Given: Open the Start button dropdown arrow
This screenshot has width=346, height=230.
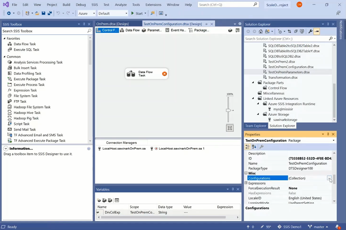Looking at the screenshot, I should point(145,13).
